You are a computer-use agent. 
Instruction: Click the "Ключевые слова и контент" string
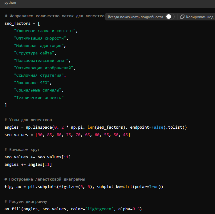point(45,31)
